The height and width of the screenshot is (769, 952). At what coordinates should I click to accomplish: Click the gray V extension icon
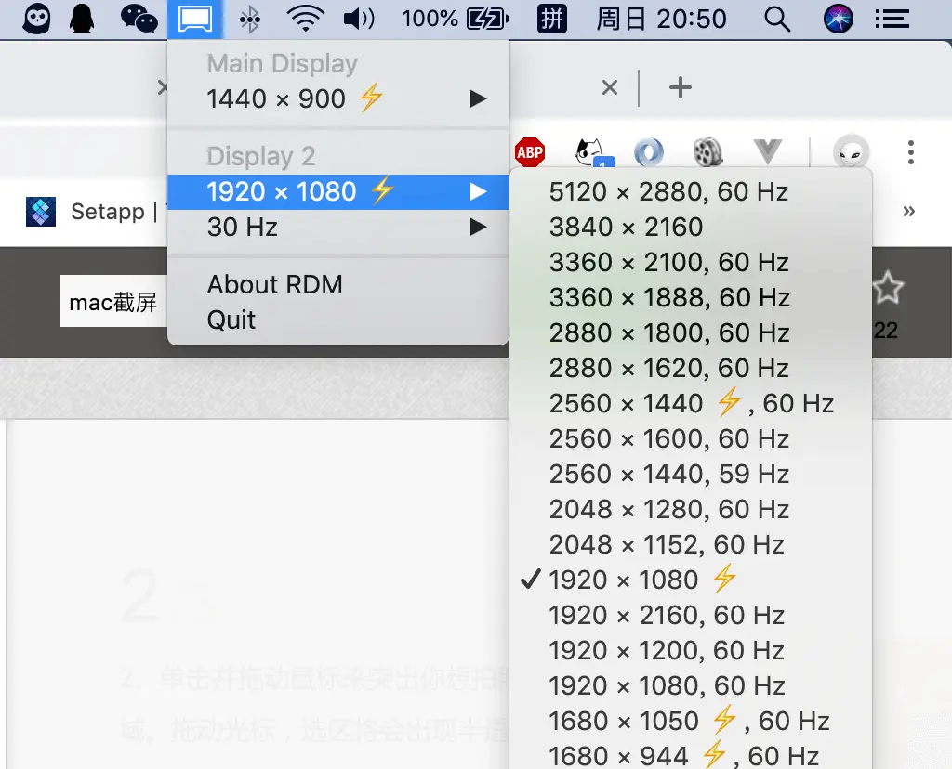[x=767, y=151]
